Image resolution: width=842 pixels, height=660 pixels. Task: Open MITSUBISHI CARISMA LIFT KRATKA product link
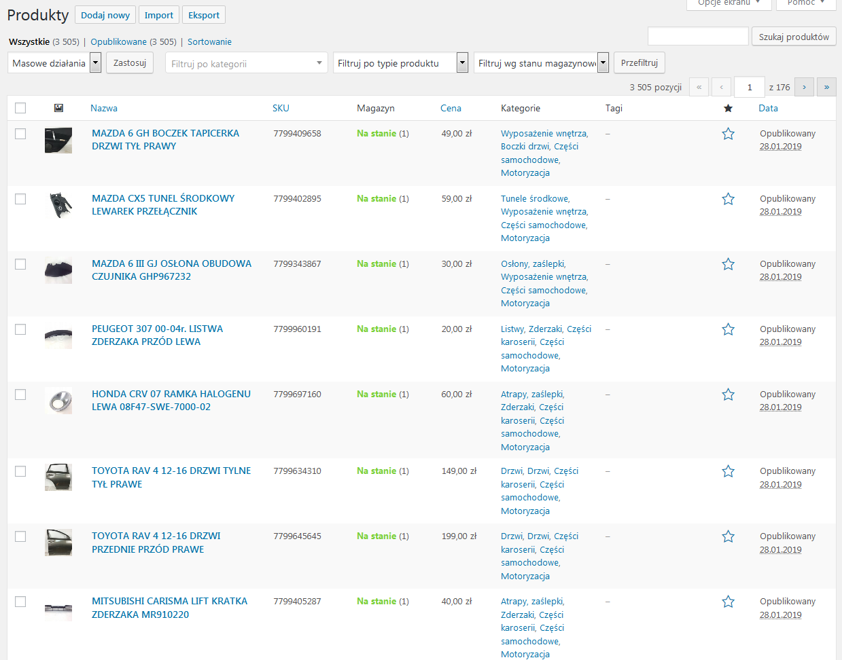click(169, 608)
